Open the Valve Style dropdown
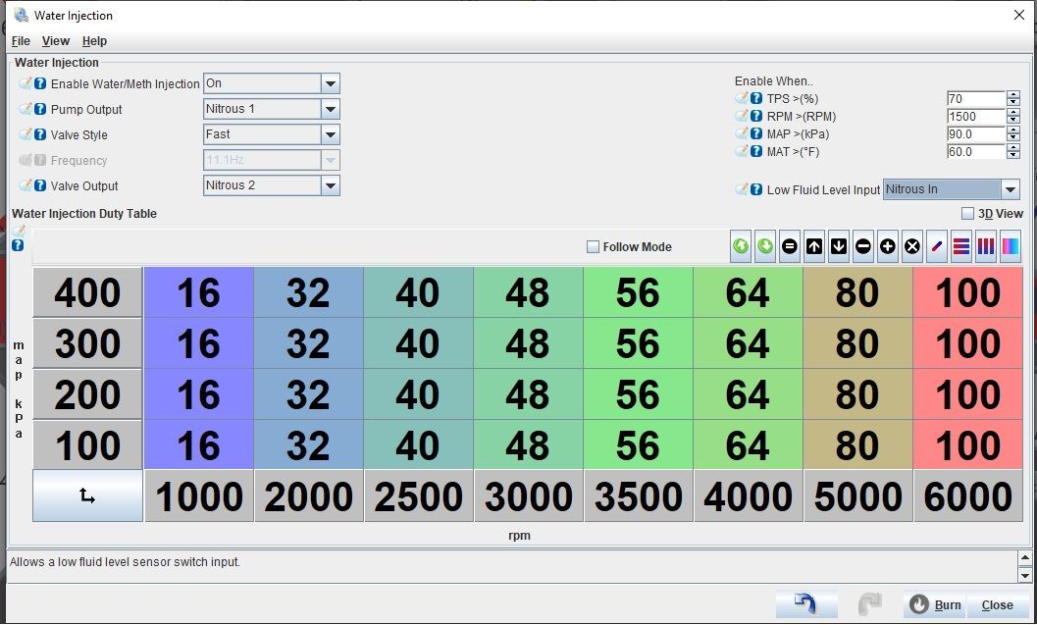 coord(330,134)
